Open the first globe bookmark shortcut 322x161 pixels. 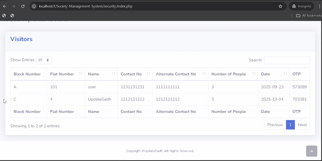click(4, 16)
